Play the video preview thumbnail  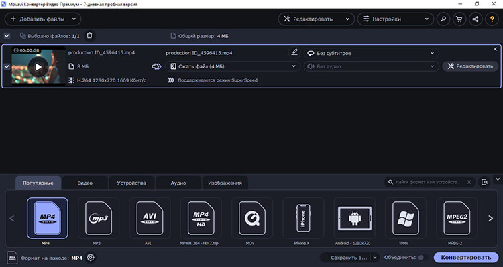[38, 67]
